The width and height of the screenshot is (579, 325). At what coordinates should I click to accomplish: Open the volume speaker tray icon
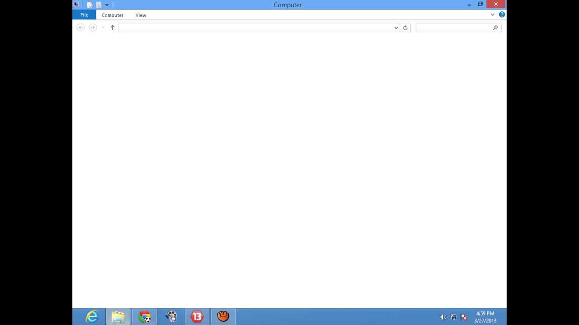[443, 317]
